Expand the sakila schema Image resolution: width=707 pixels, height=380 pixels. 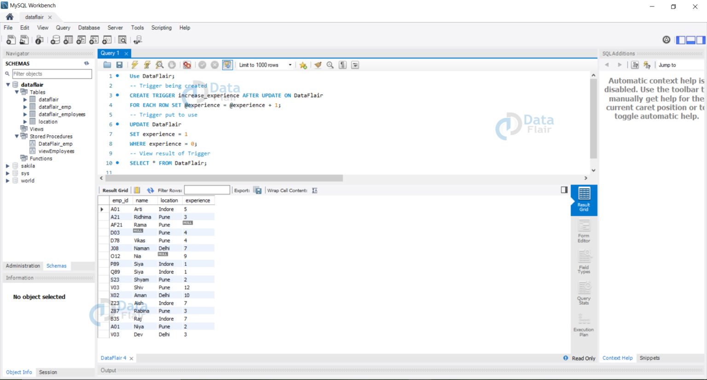8,166
